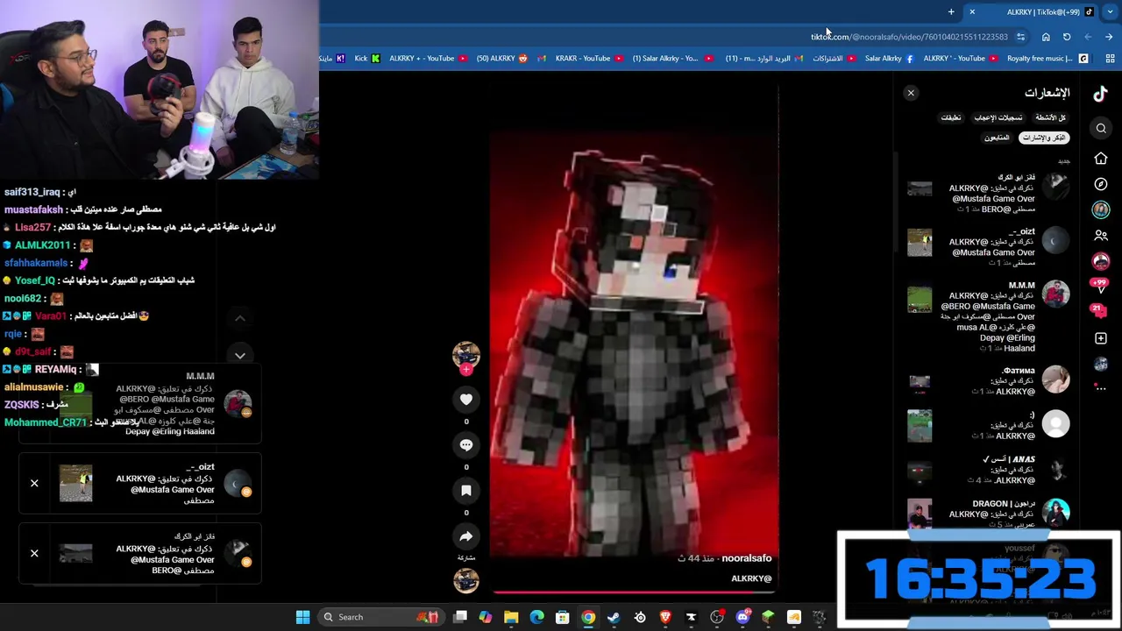Screen dimensions: 1122x631
Task: Open Kick bookmark
Action: point(366,59)
